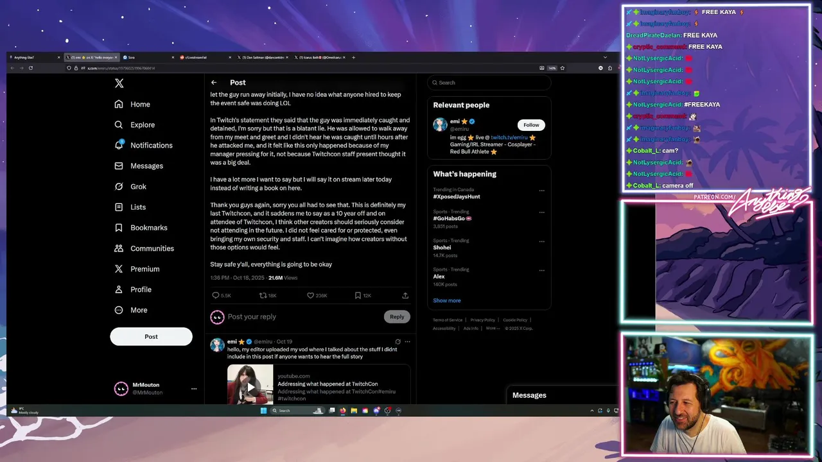Screen dimensions: 822x462
Task: Switch to the Sora browser tab
Action: click(148, 57)
